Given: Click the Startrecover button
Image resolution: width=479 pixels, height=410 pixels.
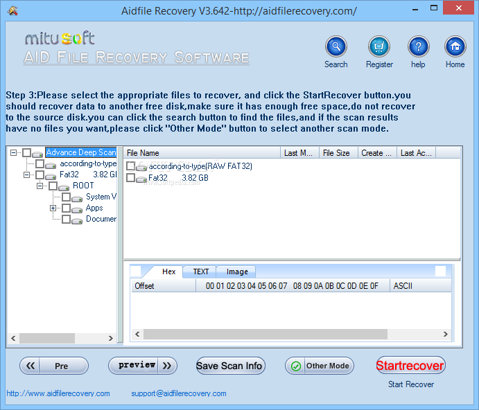Looking at the screenshot, I should pos(410,366).
